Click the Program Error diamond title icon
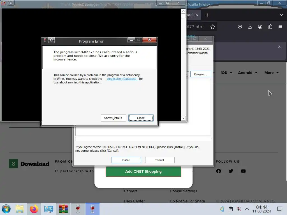 tap(52, 40)
